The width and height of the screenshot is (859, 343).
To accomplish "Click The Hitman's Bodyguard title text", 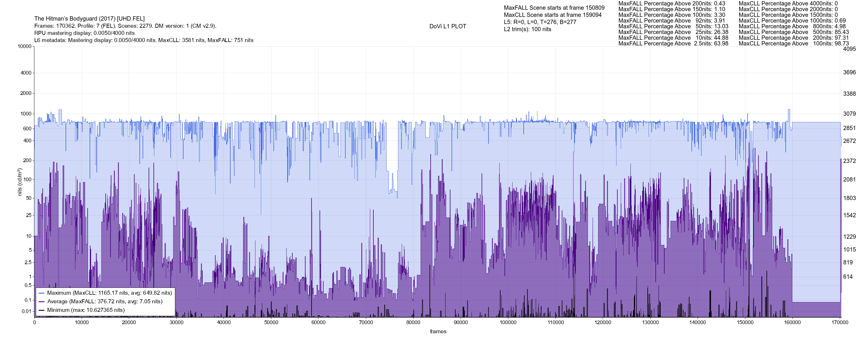I will click(x=89, y=19).
